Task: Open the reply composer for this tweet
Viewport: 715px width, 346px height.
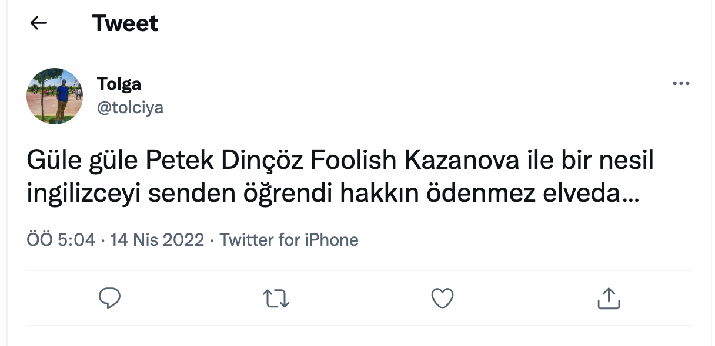Action: click(109, 298)
